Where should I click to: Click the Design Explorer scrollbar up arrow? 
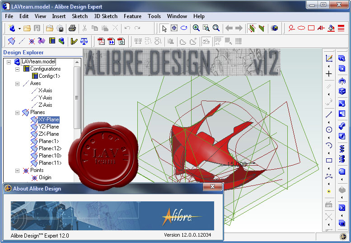77,62
